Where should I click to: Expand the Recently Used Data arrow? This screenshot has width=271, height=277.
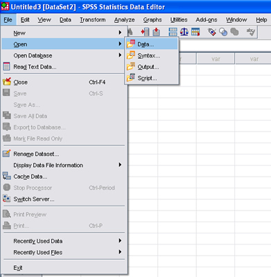tap(120, 240)
